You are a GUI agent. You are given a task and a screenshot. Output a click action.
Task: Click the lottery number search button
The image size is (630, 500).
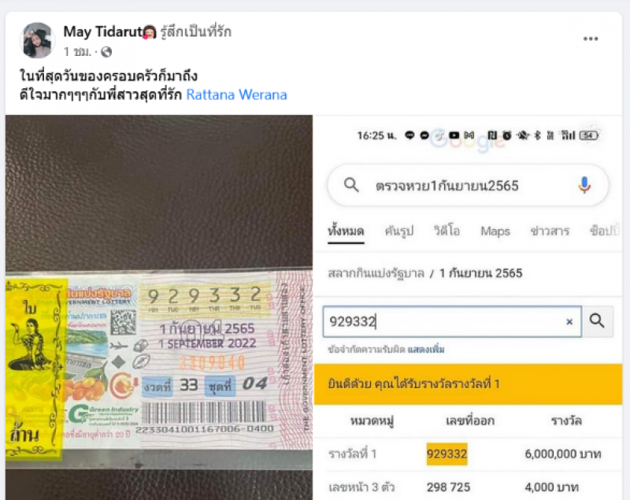click(x=598, y=321)
